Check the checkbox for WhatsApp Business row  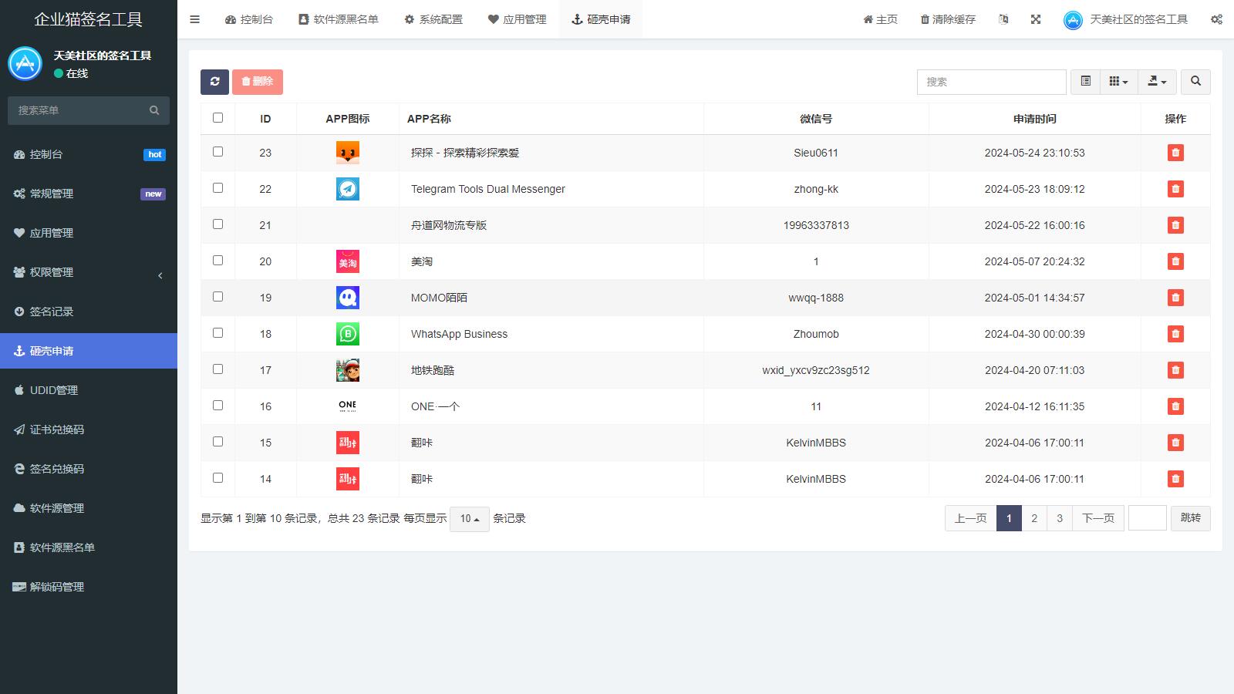click(218, 333)
